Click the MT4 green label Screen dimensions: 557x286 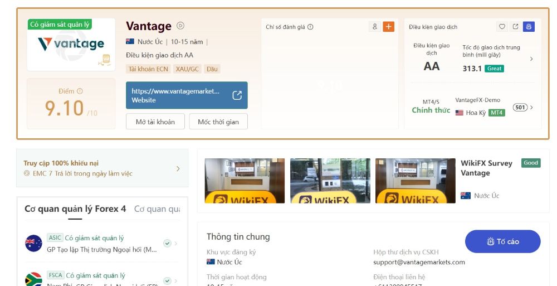point(497,113)
